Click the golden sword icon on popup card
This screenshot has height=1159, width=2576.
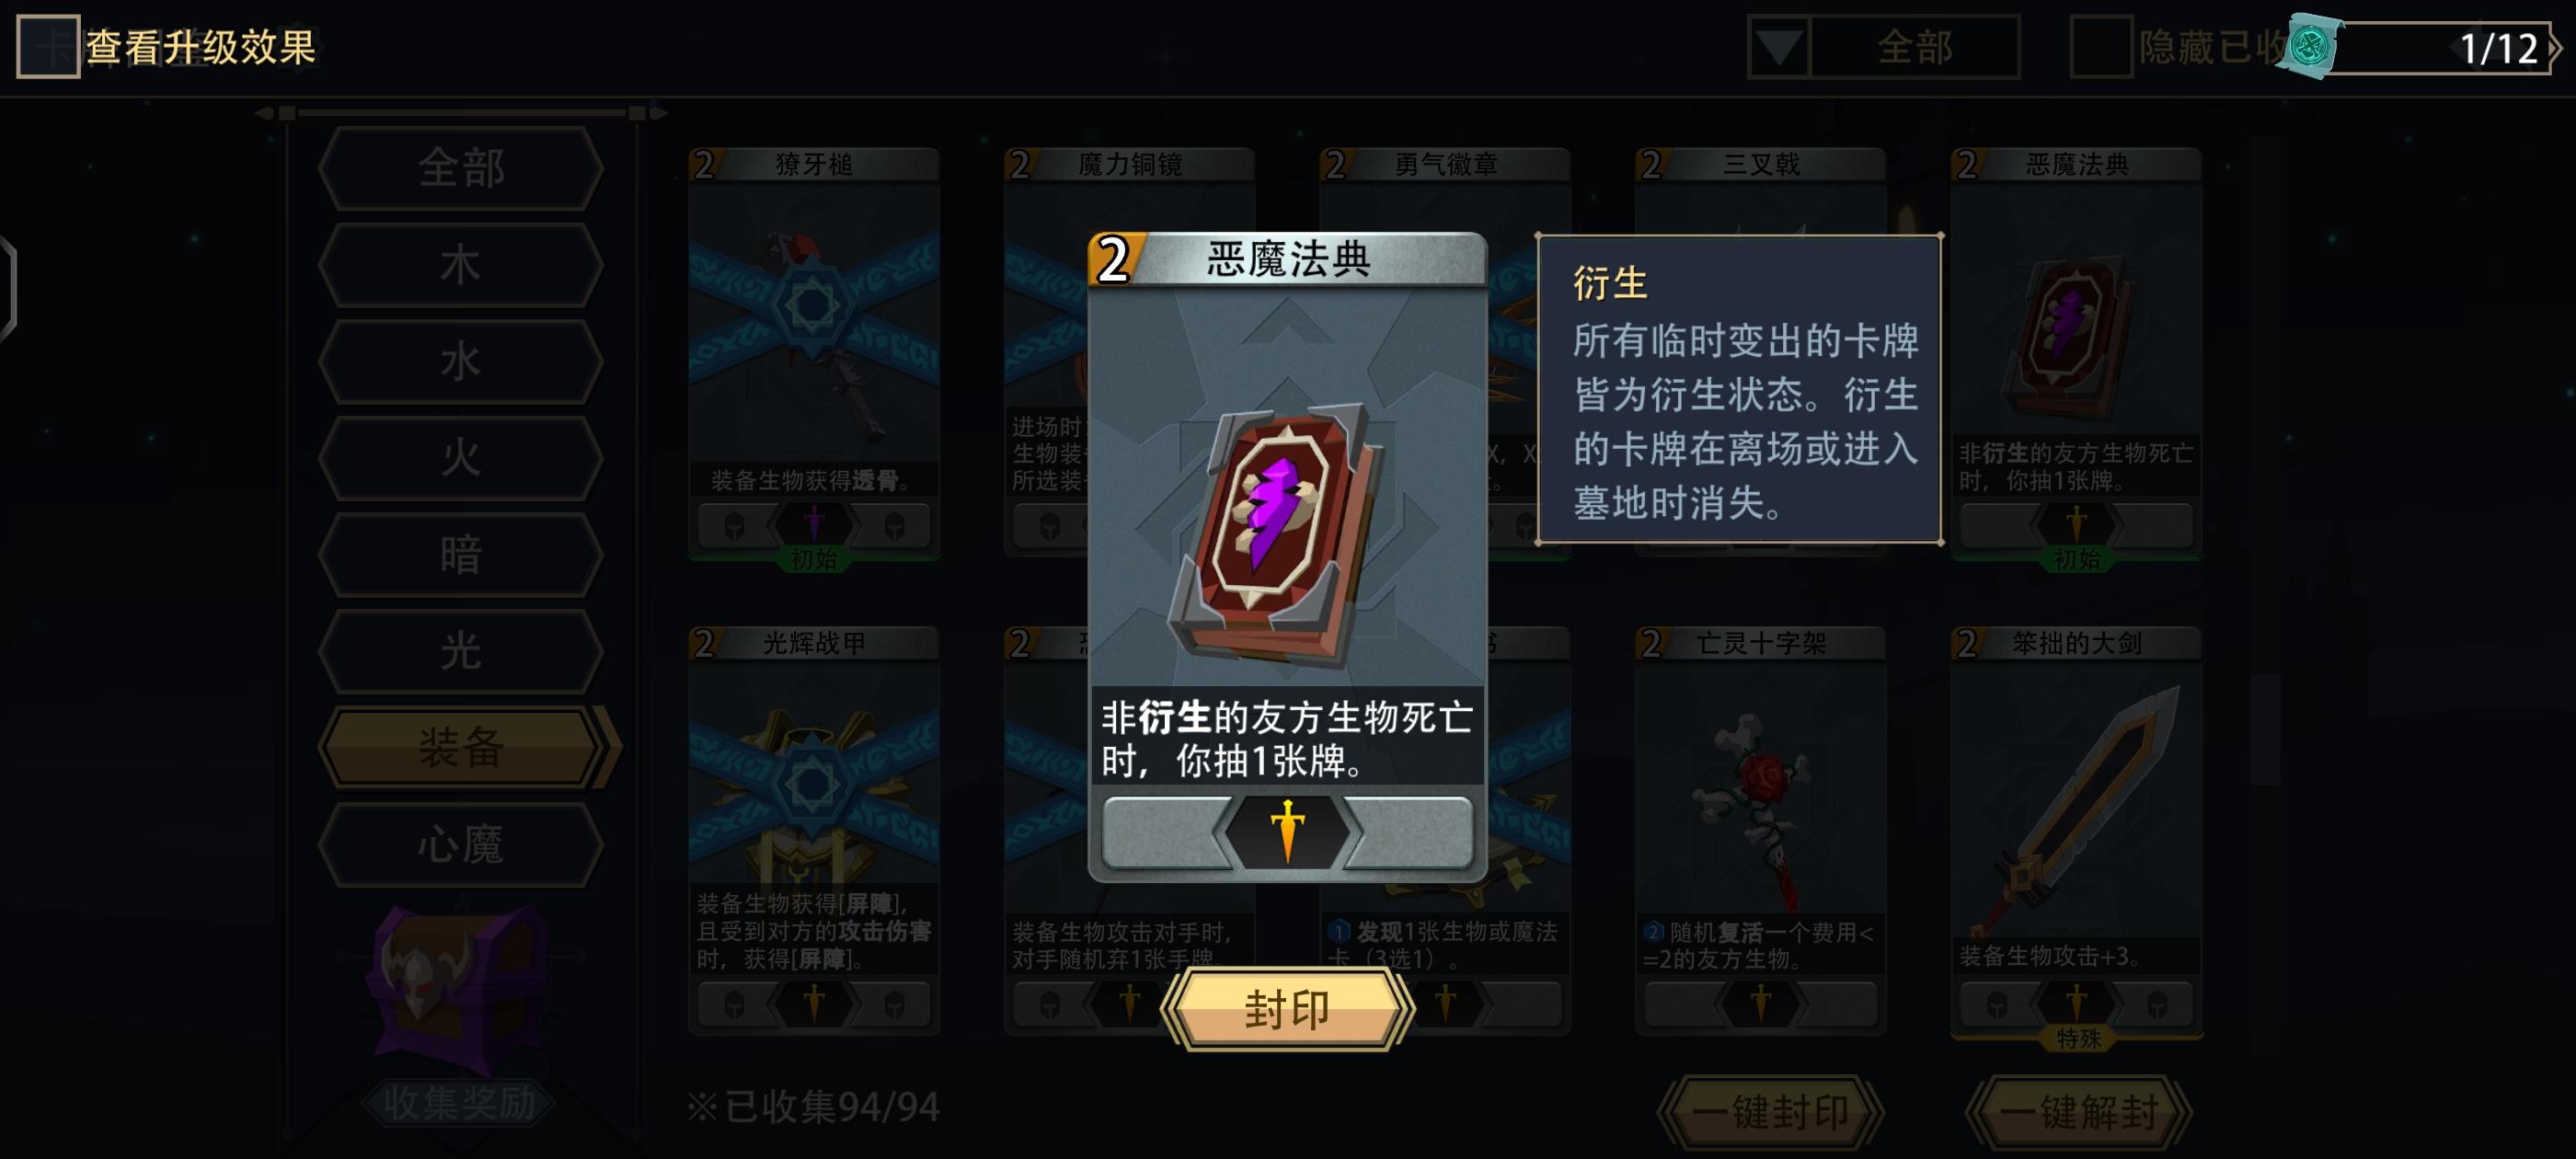click(x=1287, y=830)
